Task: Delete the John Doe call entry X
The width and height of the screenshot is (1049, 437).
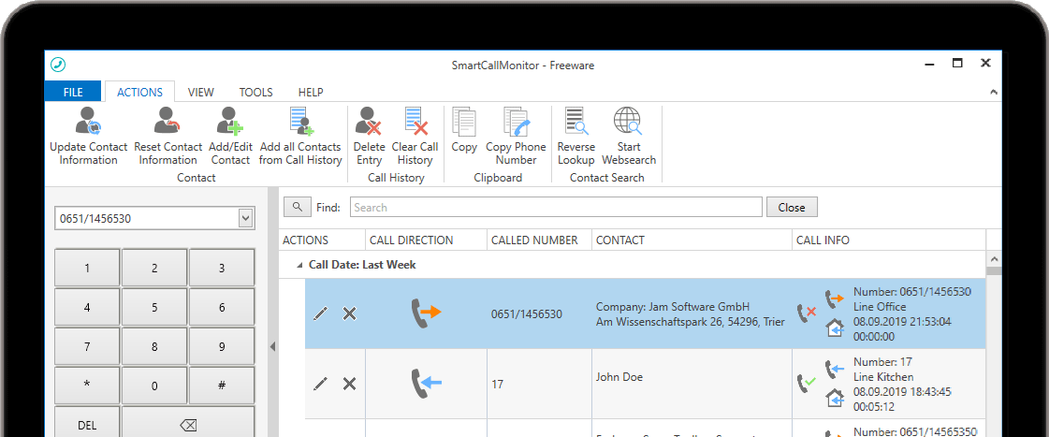Action: 349,384
